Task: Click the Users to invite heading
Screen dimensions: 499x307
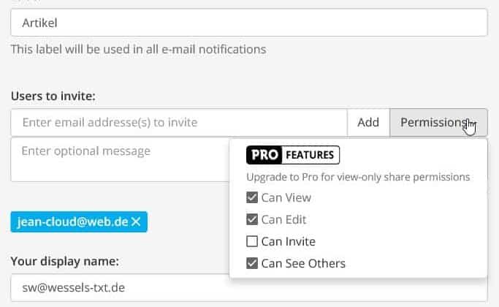Action: [x=53, y=96]
